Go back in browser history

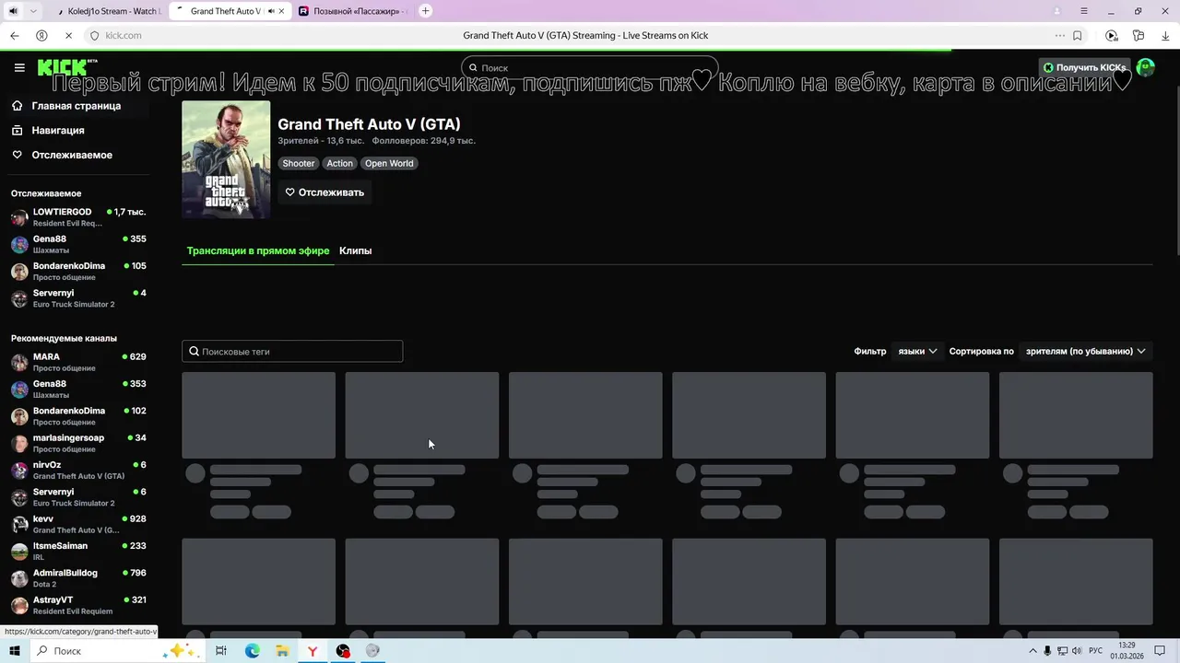coord(14,35)
